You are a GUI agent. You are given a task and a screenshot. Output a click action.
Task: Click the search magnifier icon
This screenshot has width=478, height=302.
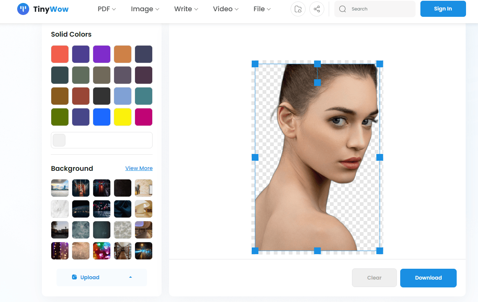[x=342, y=9]
